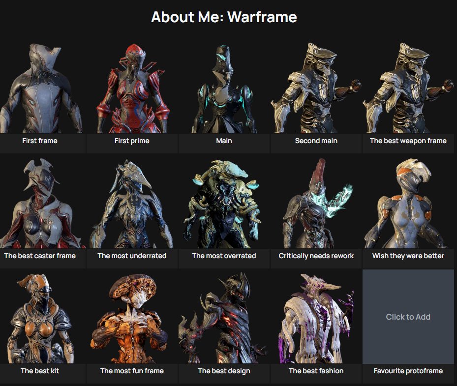Click the best kit warframe image

43,318
